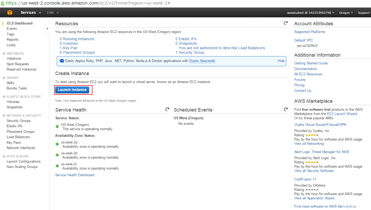Refresh the Service Health panel
This screenshot has width=371, height=210.
point(167,109)
